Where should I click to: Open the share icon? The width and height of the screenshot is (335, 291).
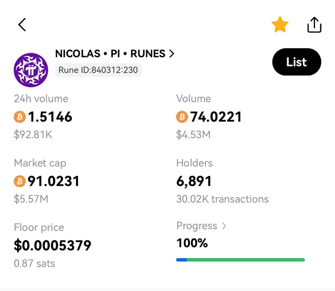pos(314,25)
